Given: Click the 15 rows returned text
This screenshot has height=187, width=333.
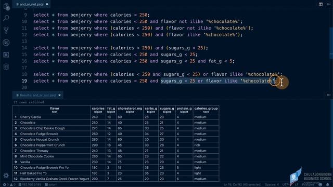Looking at the screenshot, I should 29,102.
